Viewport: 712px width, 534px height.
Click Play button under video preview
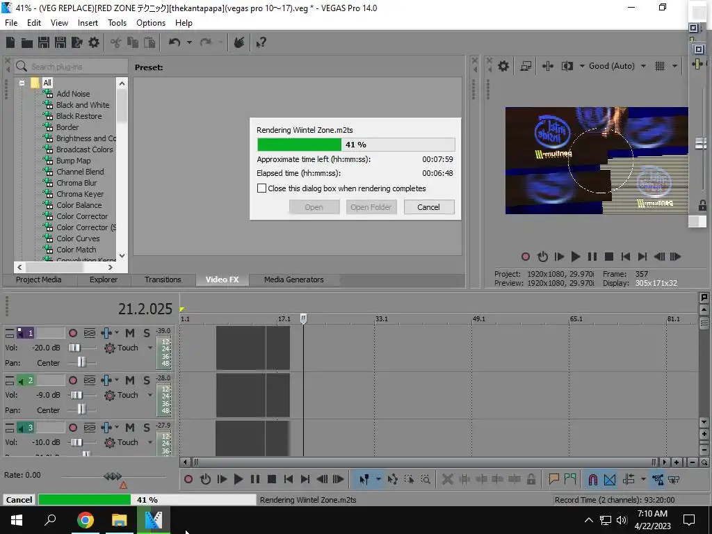pyautogui.click(x=575, y=257)
